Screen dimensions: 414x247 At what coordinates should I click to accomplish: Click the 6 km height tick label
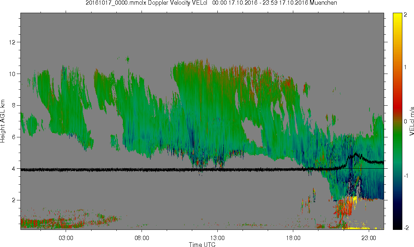point(14,137)
